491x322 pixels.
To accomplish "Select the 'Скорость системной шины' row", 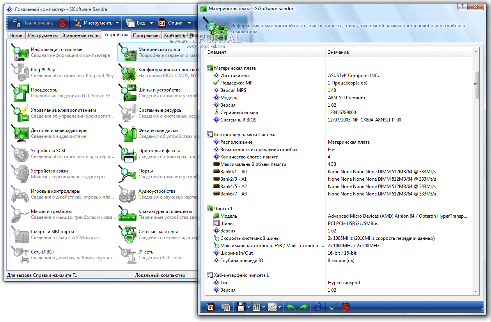I will click(x=339, y=238).
